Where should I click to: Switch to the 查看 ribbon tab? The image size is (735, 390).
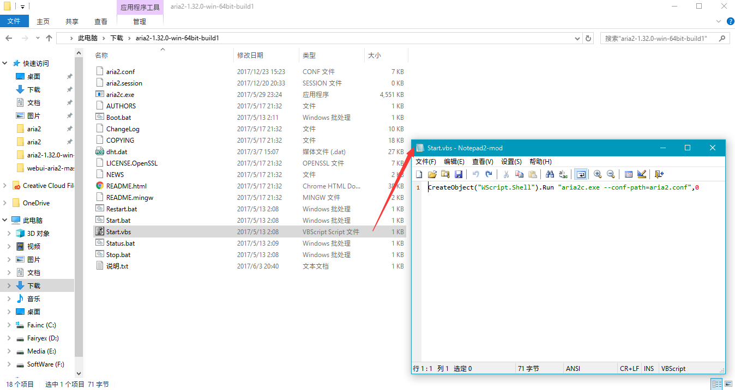[101, 21]
